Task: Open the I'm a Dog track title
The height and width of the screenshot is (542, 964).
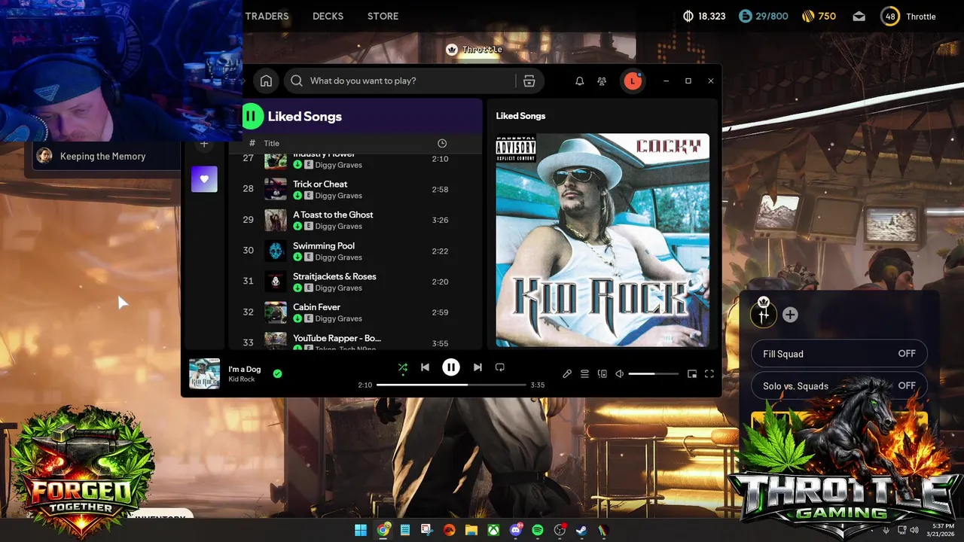Action: 245,369
